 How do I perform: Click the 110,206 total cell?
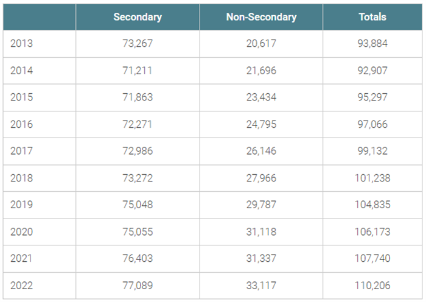click(x=372, y=286)
